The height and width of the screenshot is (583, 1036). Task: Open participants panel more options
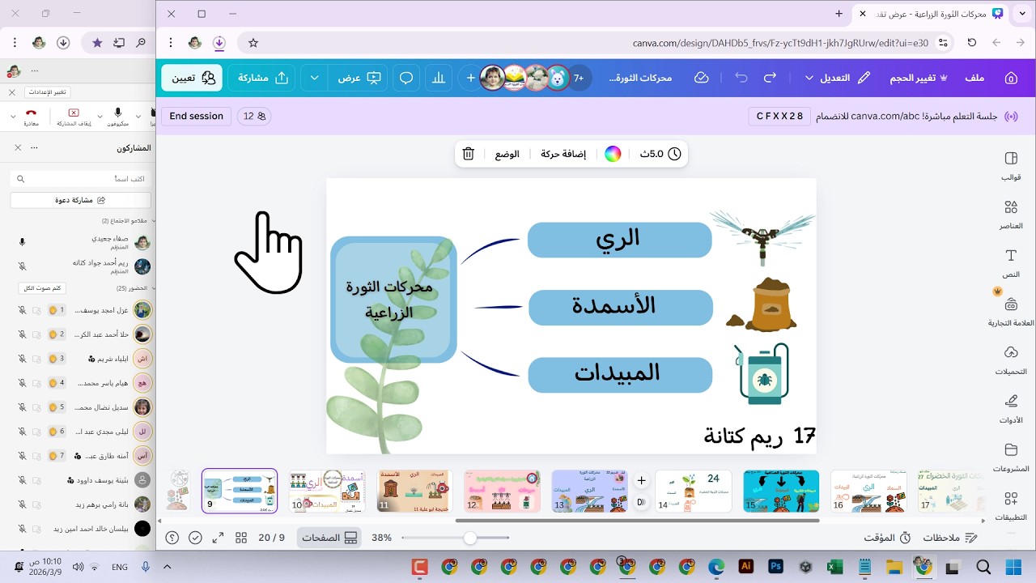tap(34, 148)
